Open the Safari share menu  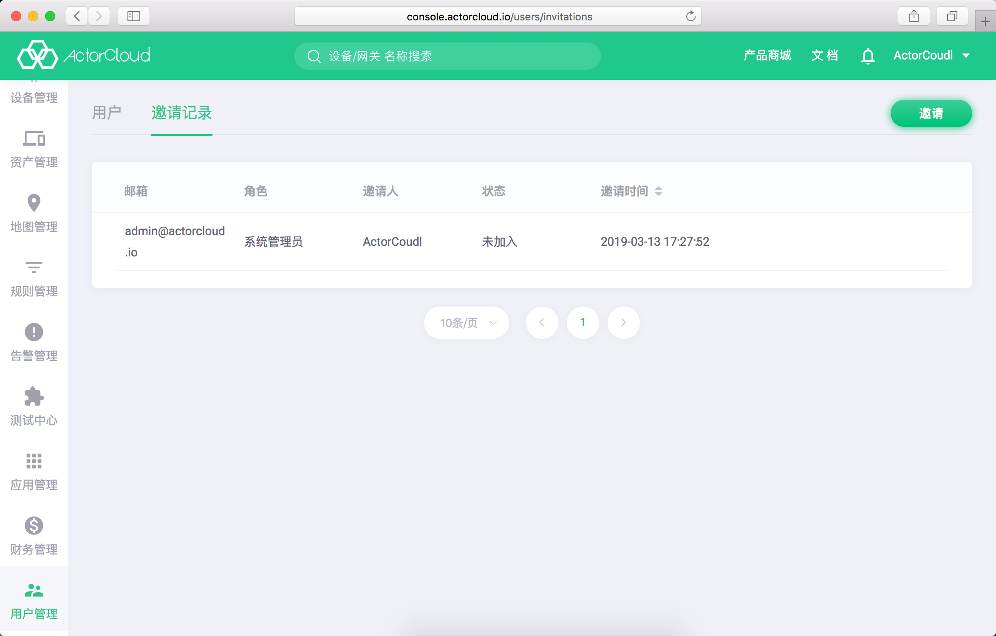pos(914,16)
